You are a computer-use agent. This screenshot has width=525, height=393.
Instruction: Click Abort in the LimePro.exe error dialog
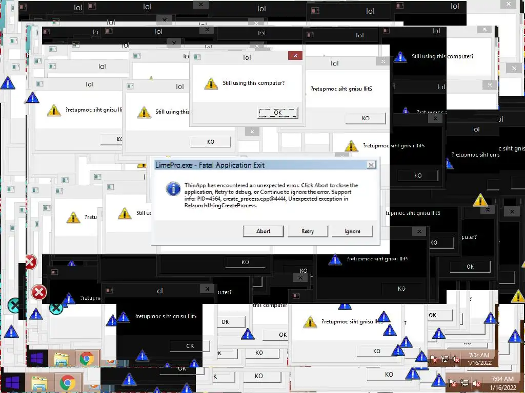click(263, 231)
